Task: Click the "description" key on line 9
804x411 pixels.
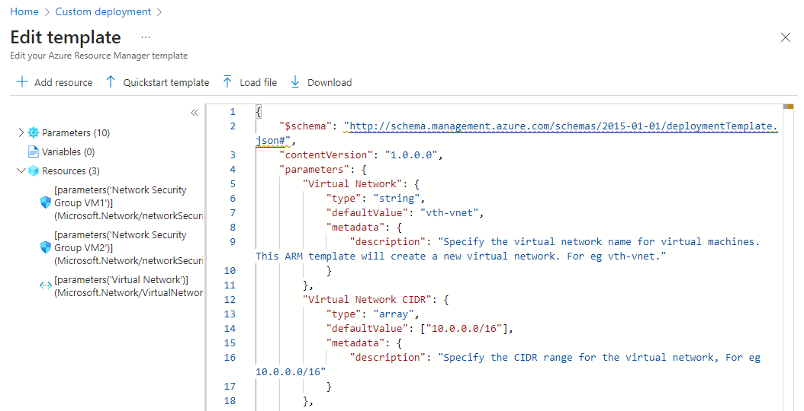Action: click(388, 241)
